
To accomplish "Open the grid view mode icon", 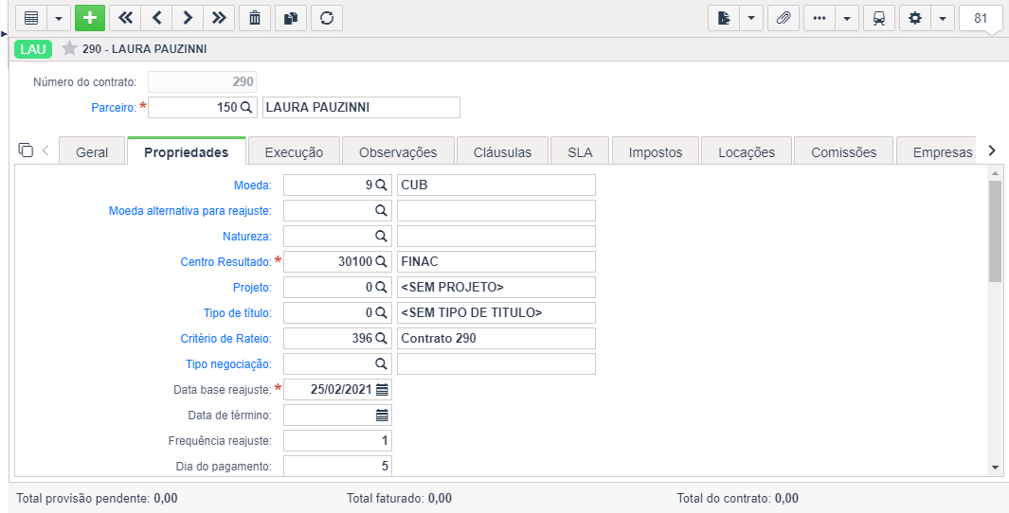I will pos(31,18).
